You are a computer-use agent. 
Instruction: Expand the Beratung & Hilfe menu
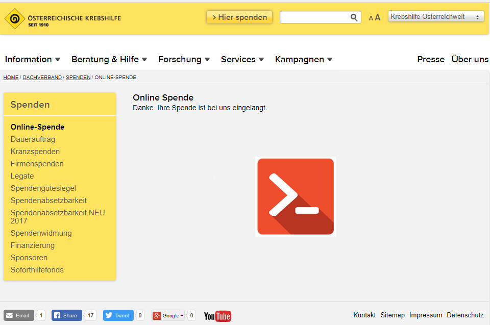[x=109, y=59]
